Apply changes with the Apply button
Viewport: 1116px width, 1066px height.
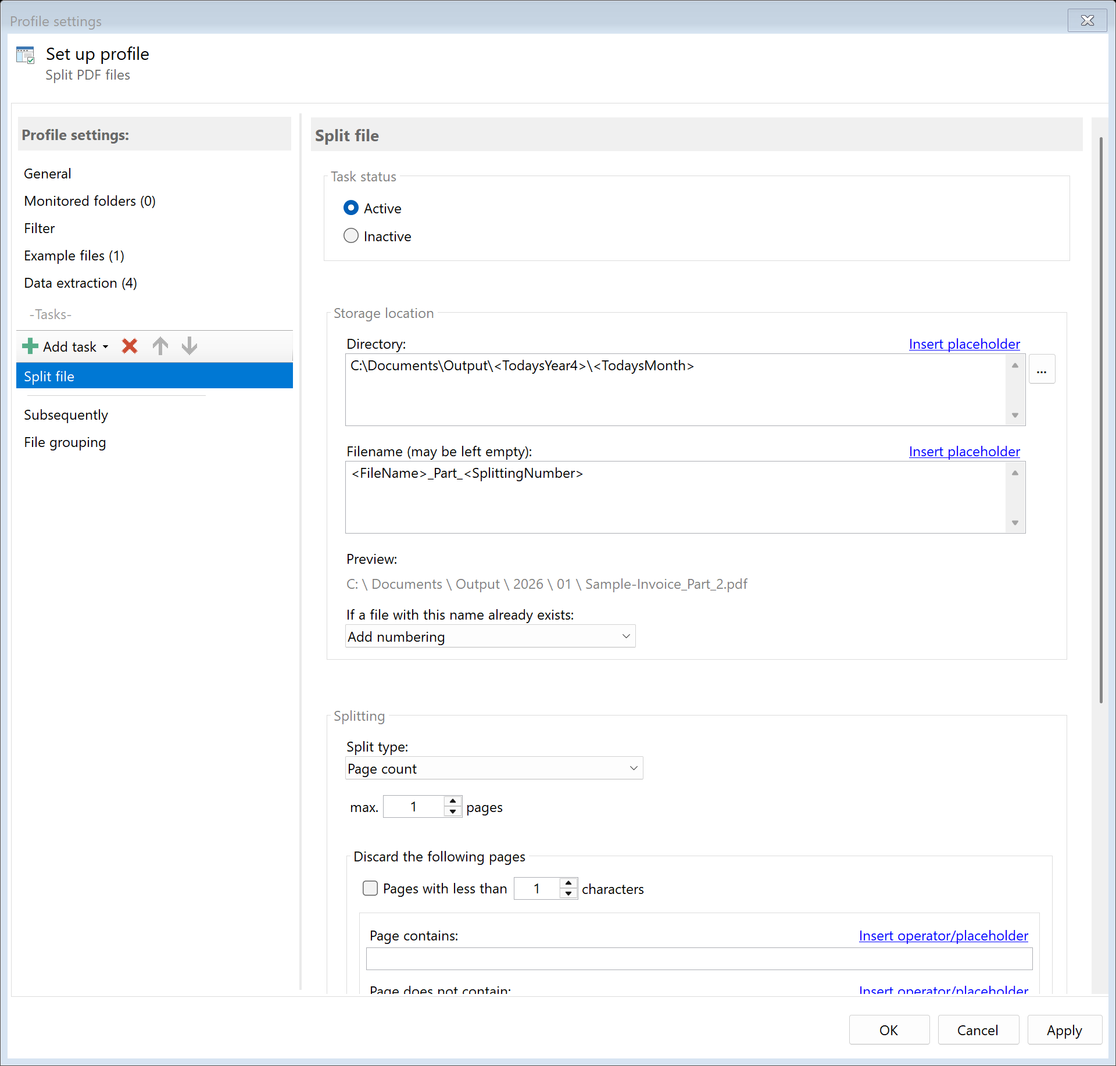coord(1064,1029)
